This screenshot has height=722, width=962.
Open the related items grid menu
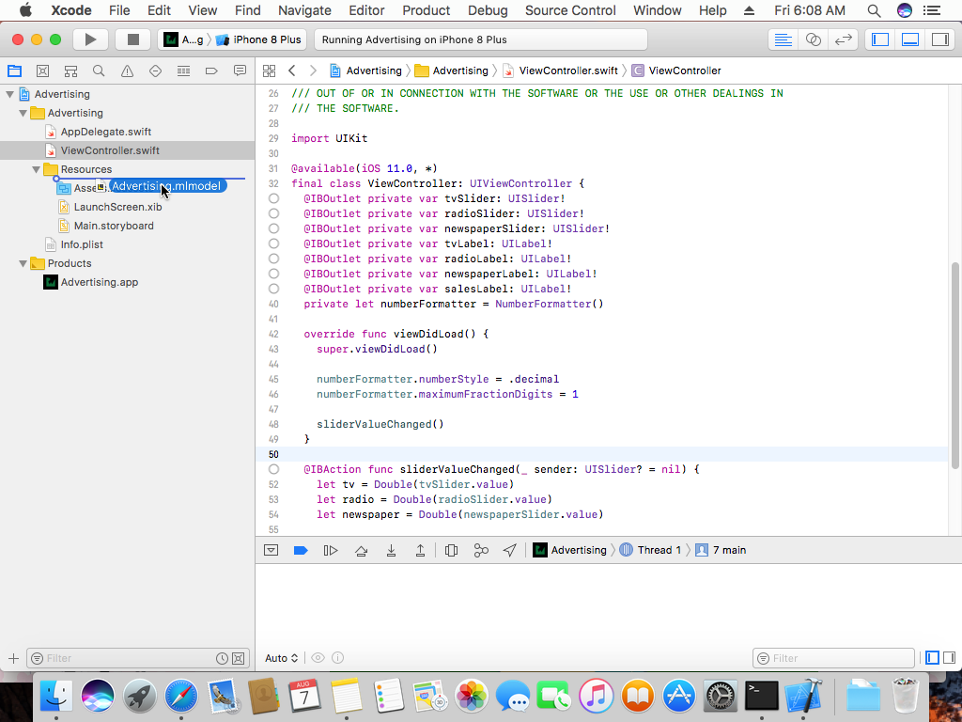(x=269, y=71)
